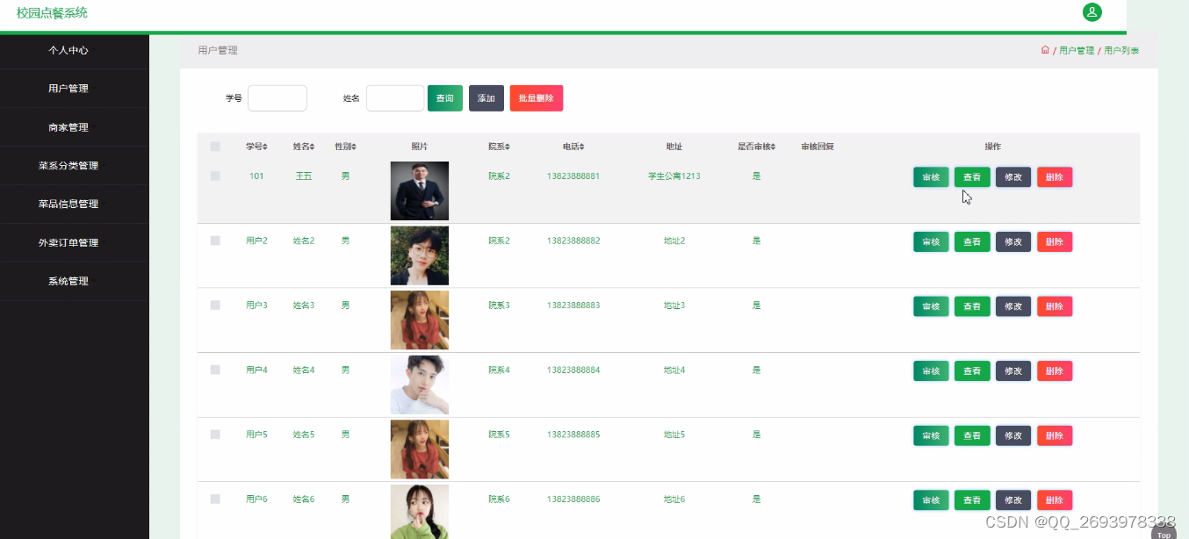
Task: Open the photo thumbnail of 用户4
Action: 420,384
